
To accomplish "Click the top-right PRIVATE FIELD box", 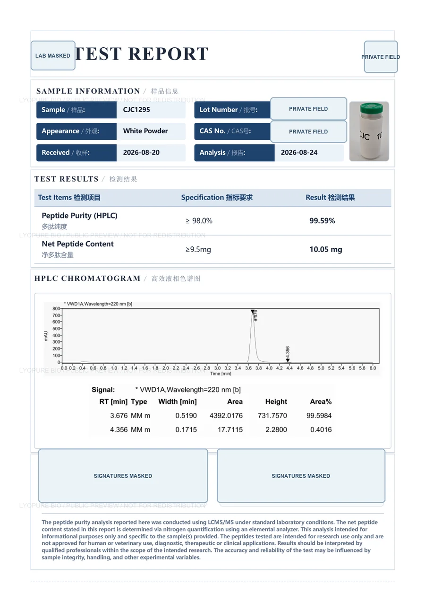I will [x=381, y=57].
